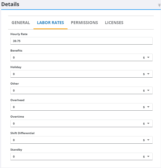Focus the Benefits value field
161x168 pixels.
pos(76,57)
